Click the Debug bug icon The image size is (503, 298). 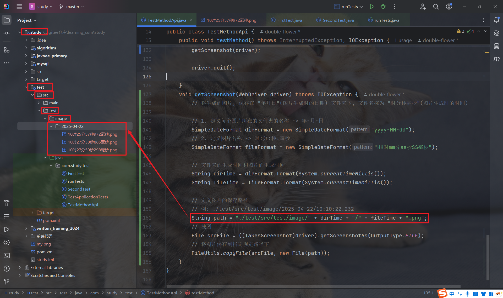[x=383, y=7]
